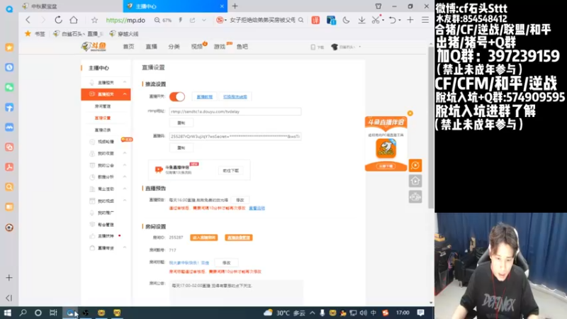Expand the 我的公会 sidebar chevron
The width and height of the screenshot is (567, 319).
[125, 165]
